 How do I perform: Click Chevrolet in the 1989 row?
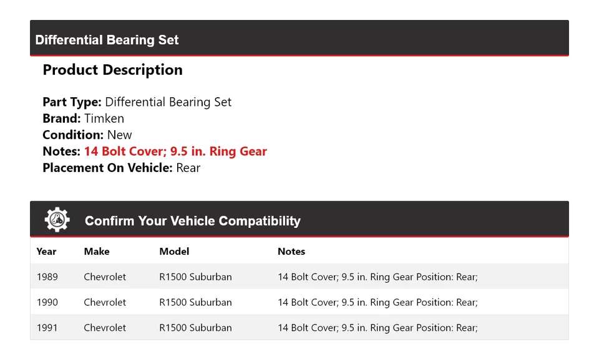pos(105,277)
